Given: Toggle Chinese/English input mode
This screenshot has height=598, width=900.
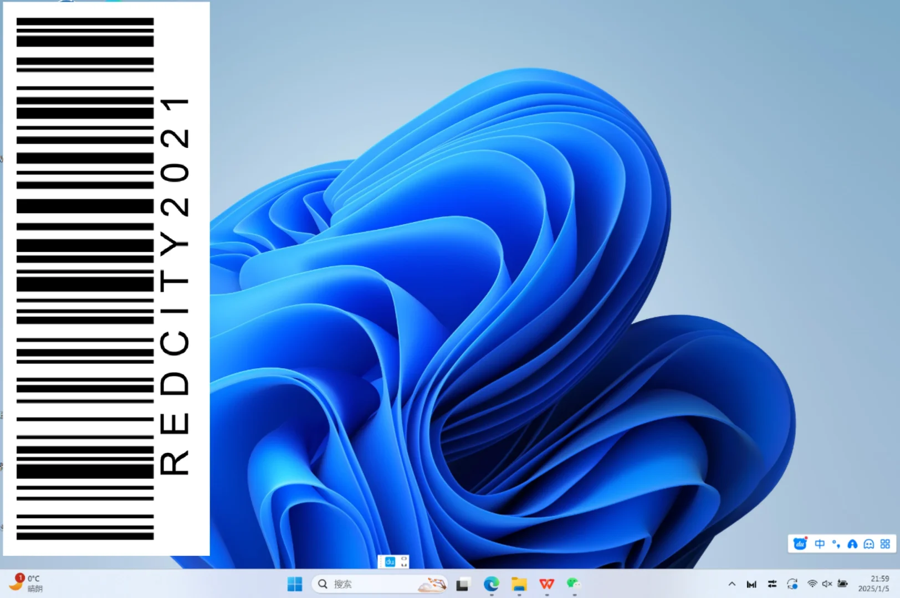Looking at the screenshot, I should pyautogui.click(x=819, y=544).
